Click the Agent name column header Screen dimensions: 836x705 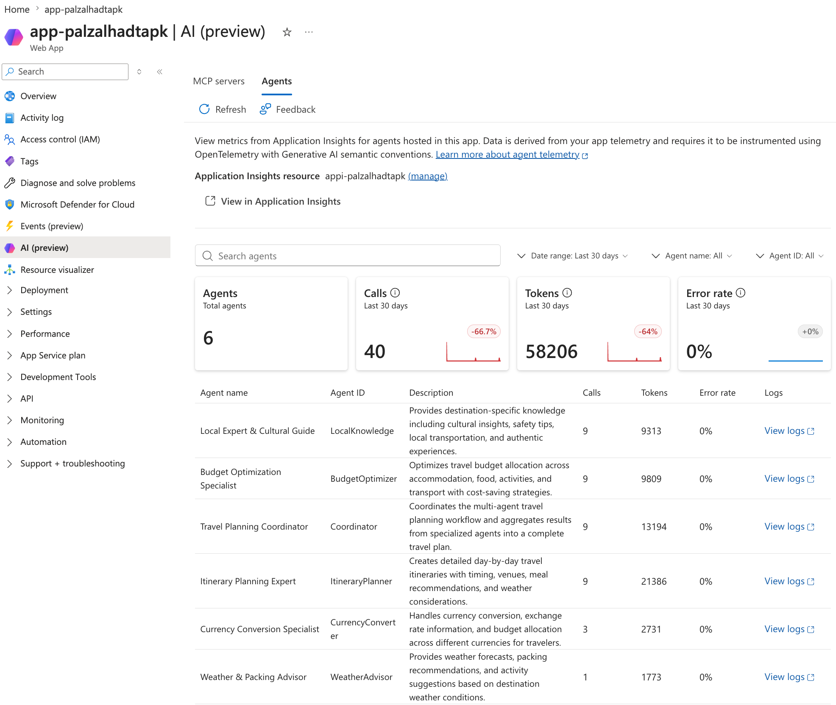click(224, 393)
